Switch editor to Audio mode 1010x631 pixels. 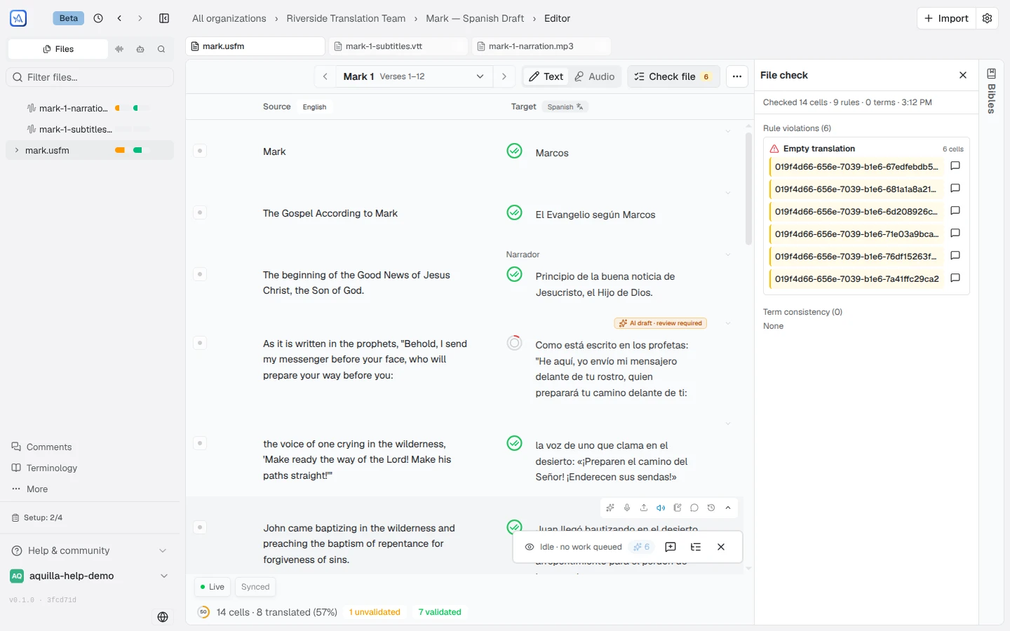595,76
